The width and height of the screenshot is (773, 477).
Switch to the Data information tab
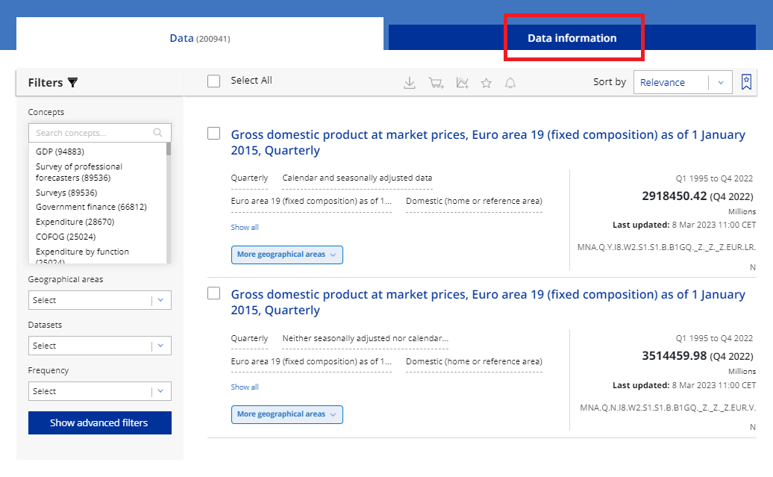(x=572, y=38)
